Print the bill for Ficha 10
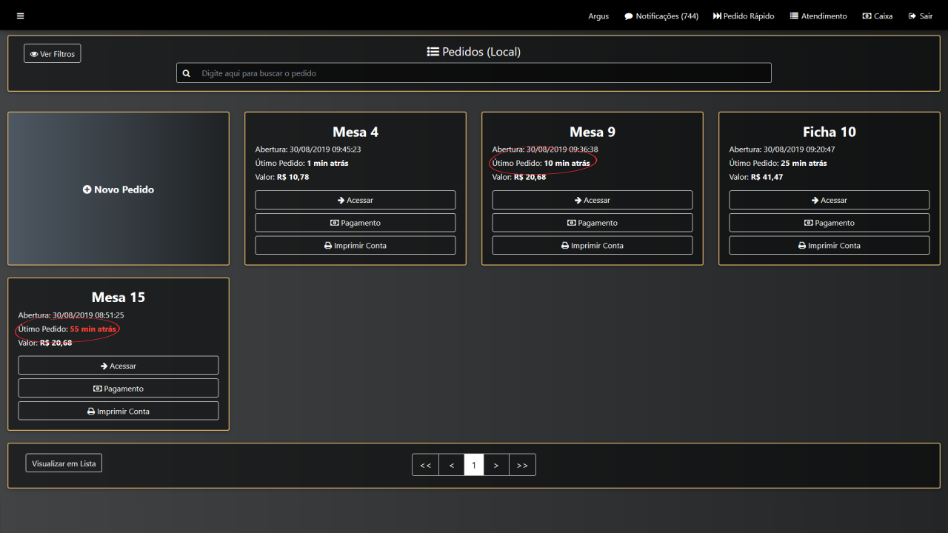Viewport: 948px width, 533px height. pyautogui.click(x=829, y=246)
